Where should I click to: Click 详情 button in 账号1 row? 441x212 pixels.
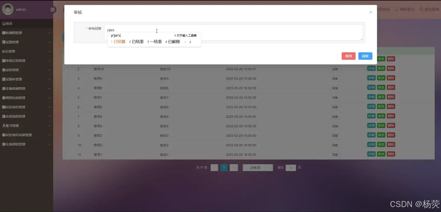371,154
